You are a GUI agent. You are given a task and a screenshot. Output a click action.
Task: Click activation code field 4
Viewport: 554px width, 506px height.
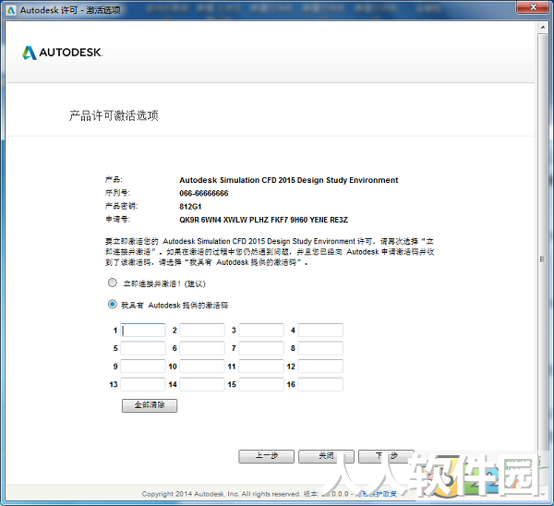[320, 330]
